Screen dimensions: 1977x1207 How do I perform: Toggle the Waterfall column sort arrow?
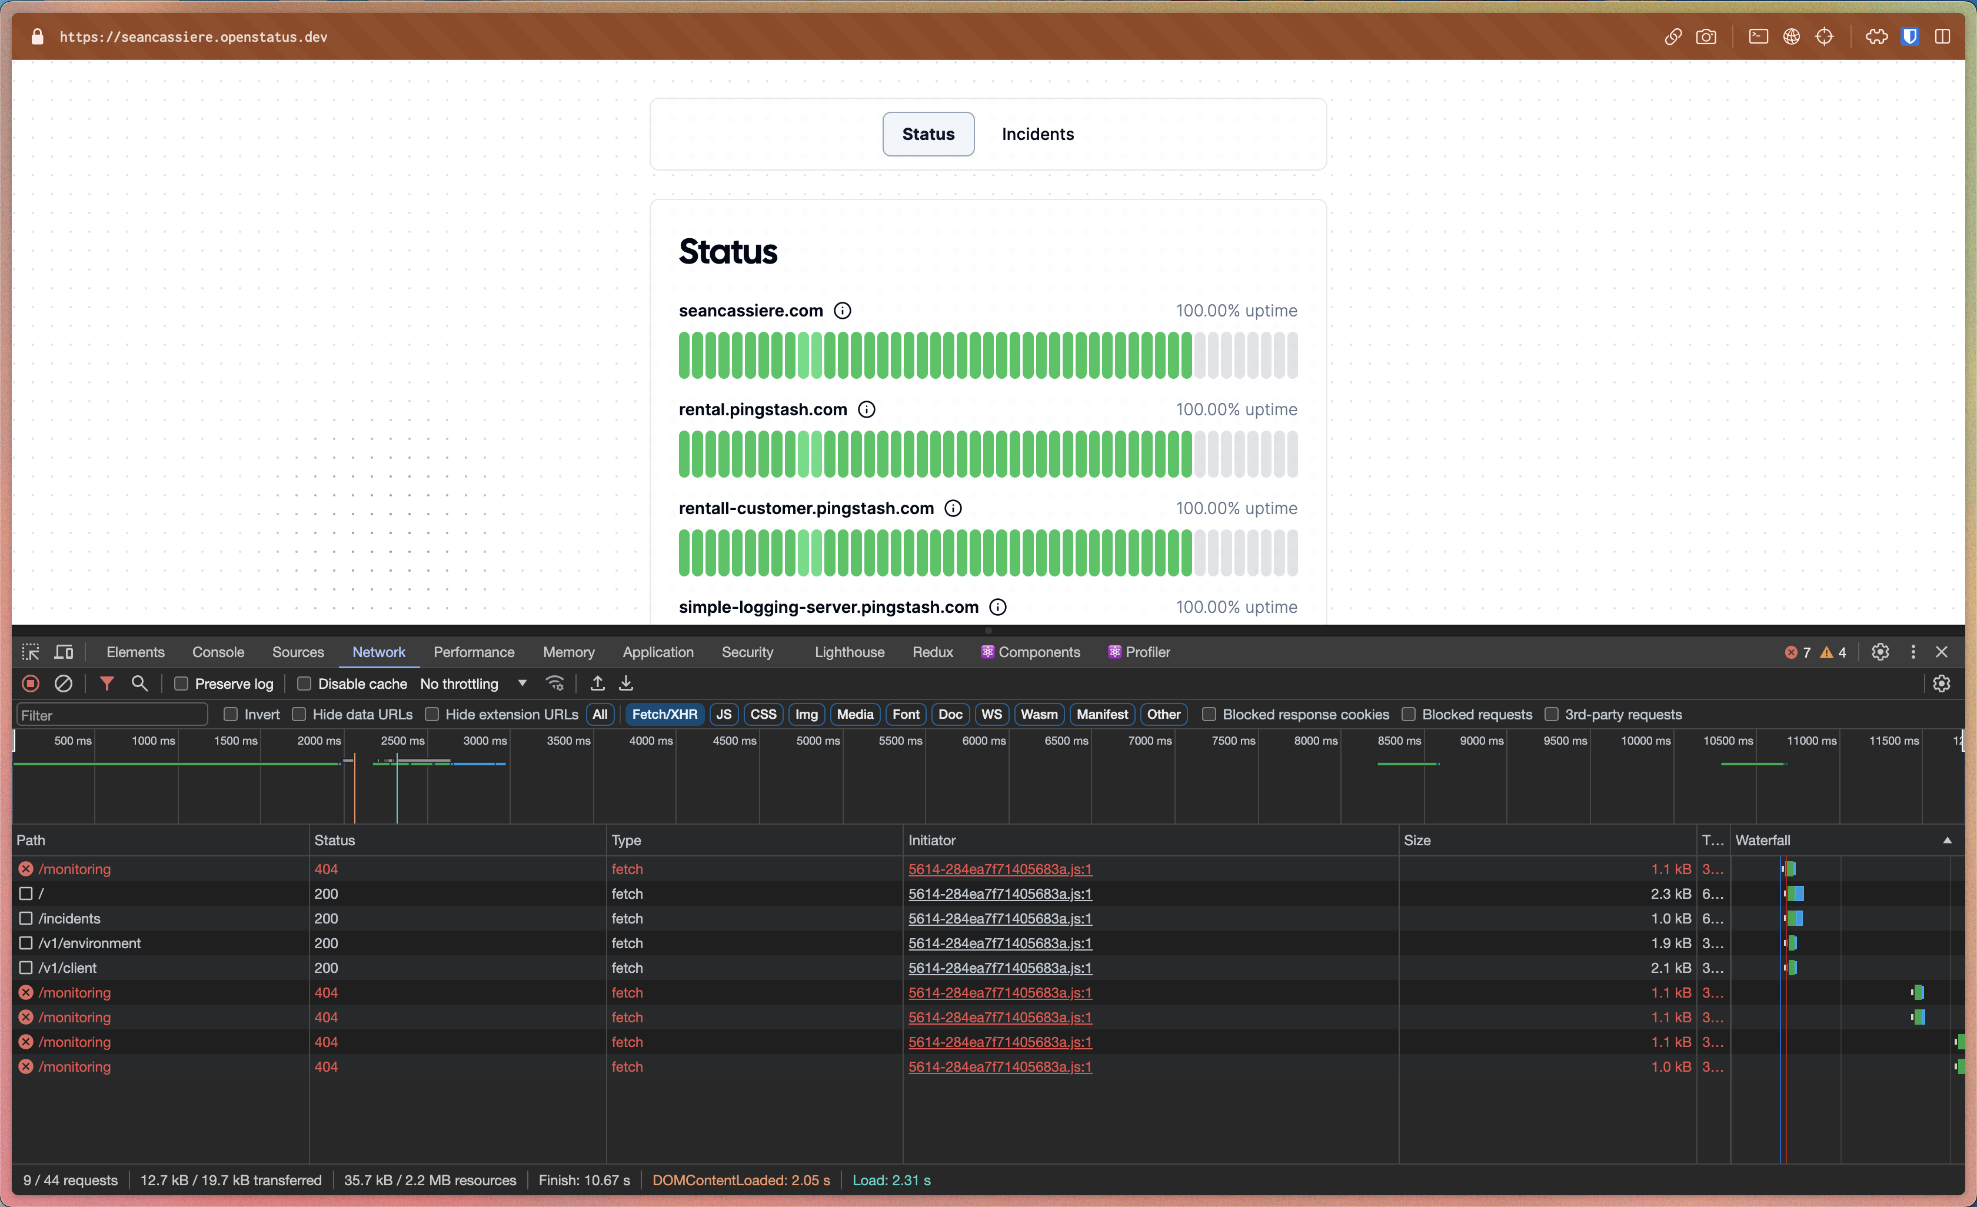(1948, 840)
